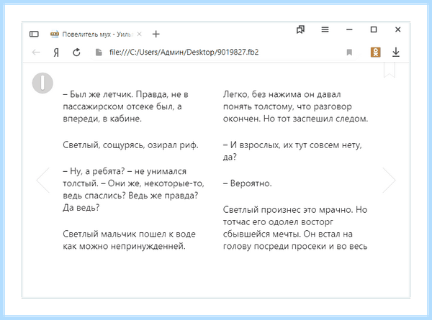Open the downloads panel
The image size is (432, 320).
click(396, 52)
